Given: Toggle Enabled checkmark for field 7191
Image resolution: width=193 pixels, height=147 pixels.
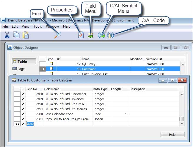Looking at the screenshot, I should [23, 109].
